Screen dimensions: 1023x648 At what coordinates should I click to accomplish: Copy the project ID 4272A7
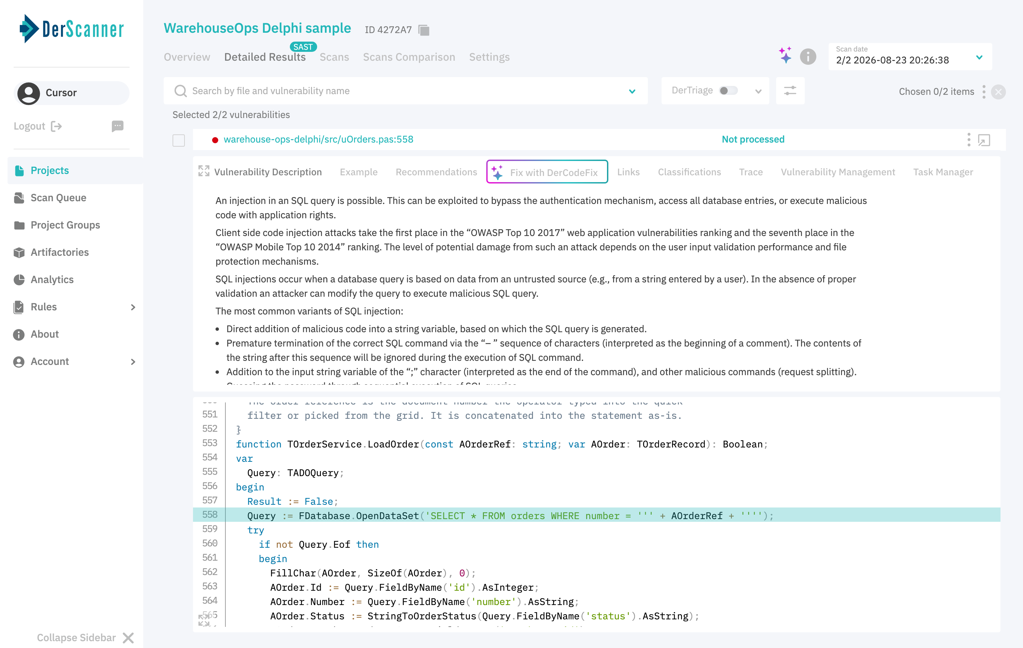coord(424,30)
